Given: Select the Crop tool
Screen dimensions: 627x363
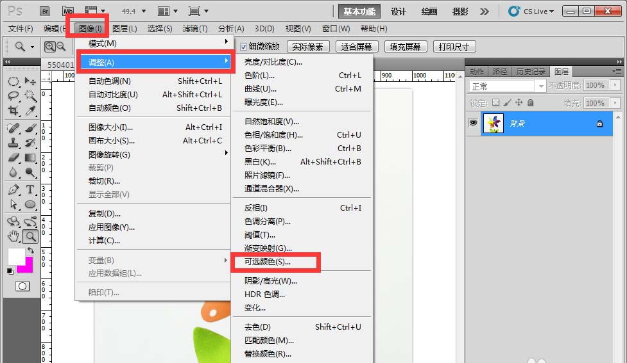Looking at the screenshot, I should (13, 111).
